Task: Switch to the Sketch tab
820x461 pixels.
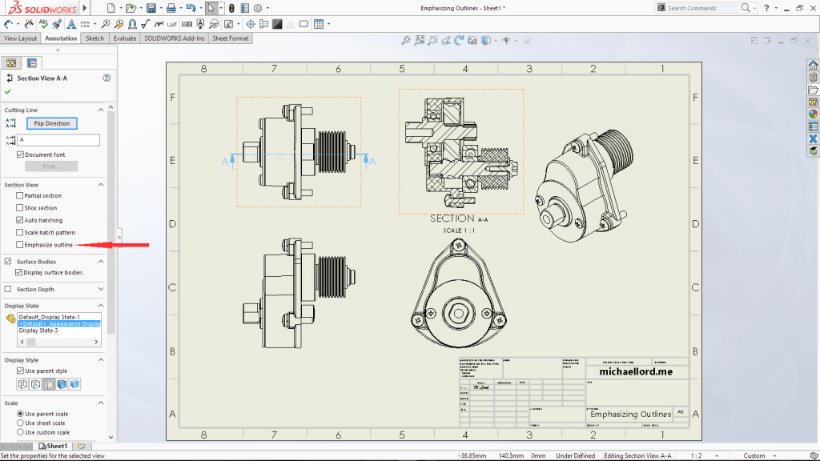Action: [94, 38]
